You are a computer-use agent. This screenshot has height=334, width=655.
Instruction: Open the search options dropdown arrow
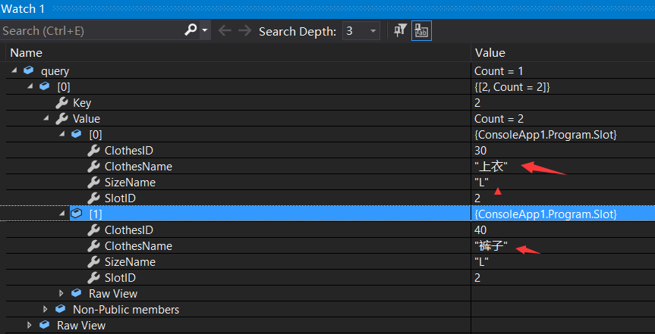(205, 31)
